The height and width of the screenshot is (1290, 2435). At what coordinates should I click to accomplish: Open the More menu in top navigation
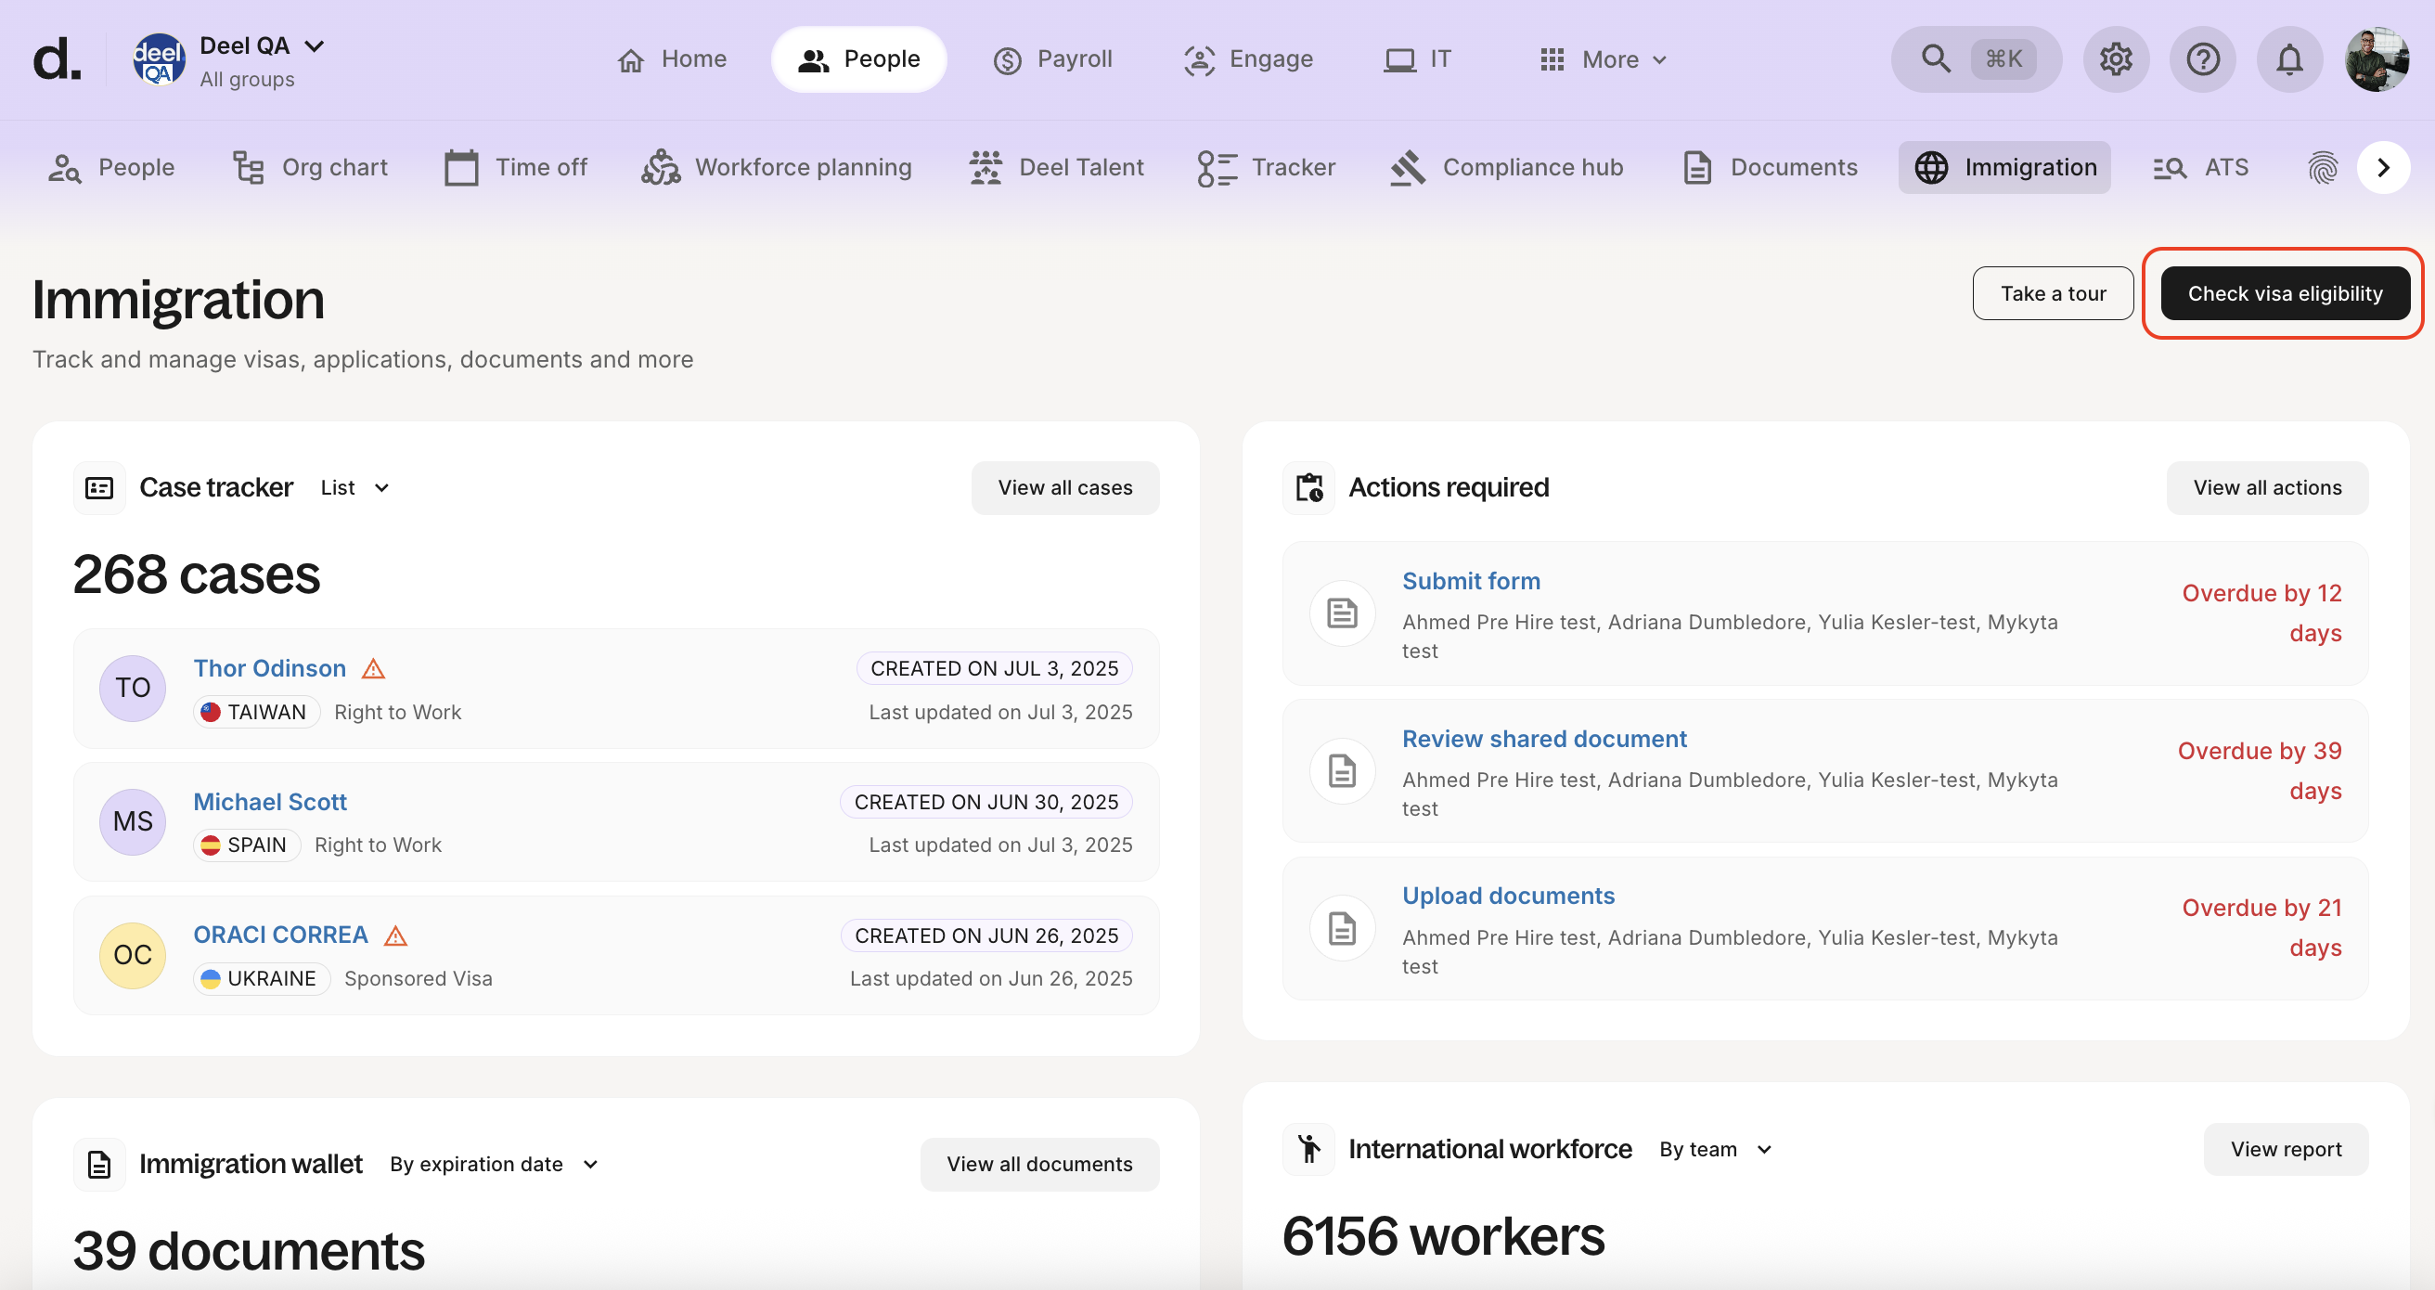[x=1604, y=59]
